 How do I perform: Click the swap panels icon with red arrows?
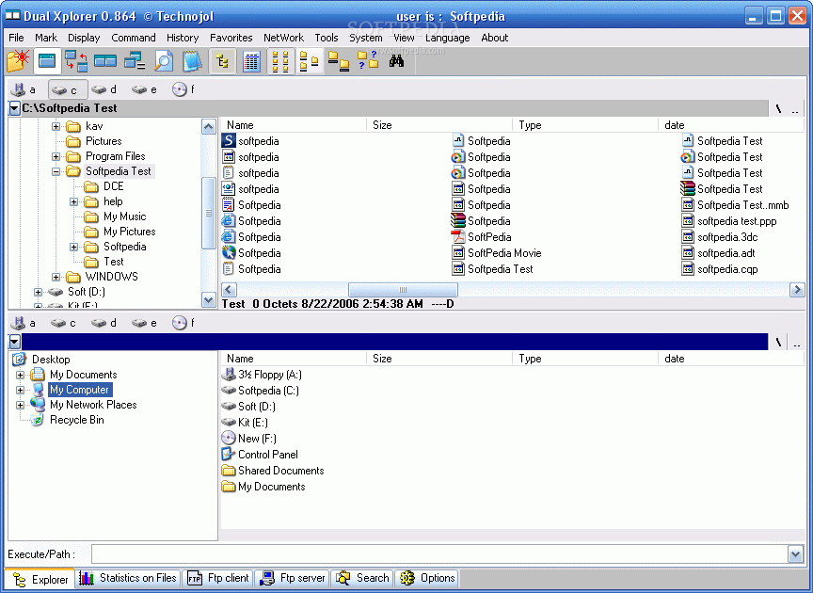pyautogui.click(x=76, y=62)
